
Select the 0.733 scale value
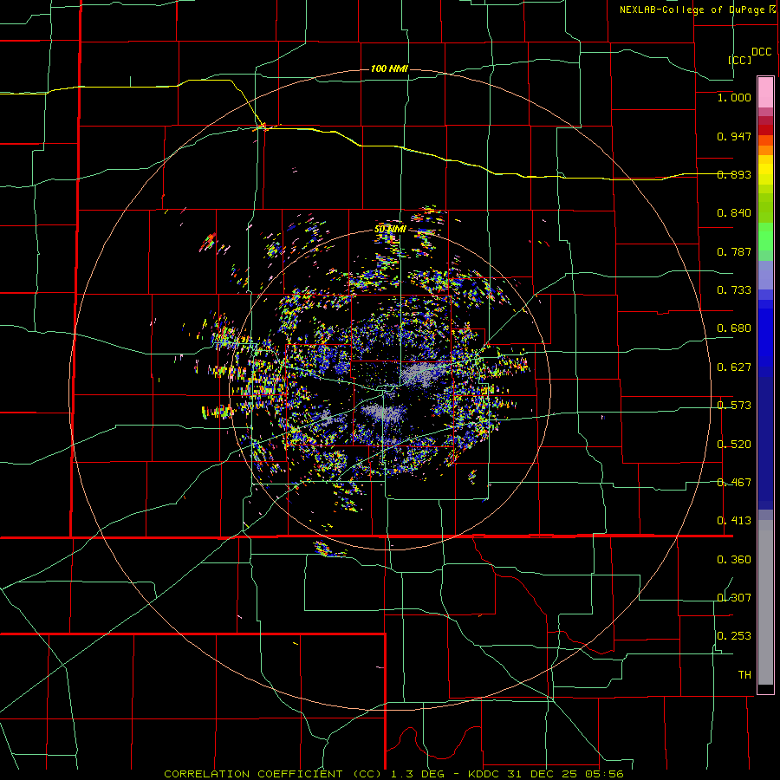point(734,290)
